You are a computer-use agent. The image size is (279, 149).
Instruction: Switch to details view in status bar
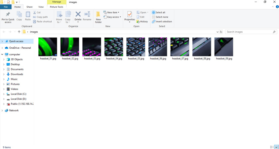point(272,147)
